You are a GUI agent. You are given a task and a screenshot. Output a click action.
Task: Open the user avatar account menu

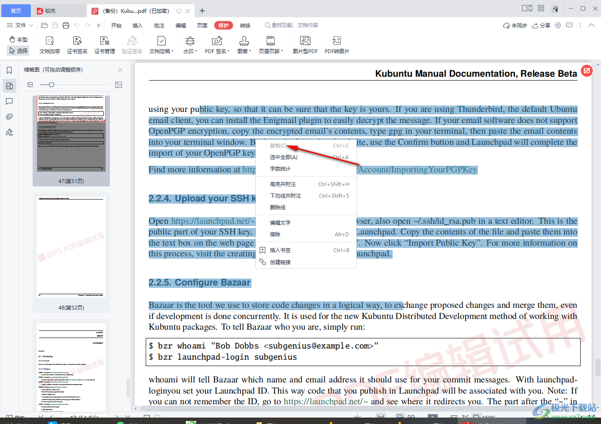pyautogui.click(x=555, y=9)
